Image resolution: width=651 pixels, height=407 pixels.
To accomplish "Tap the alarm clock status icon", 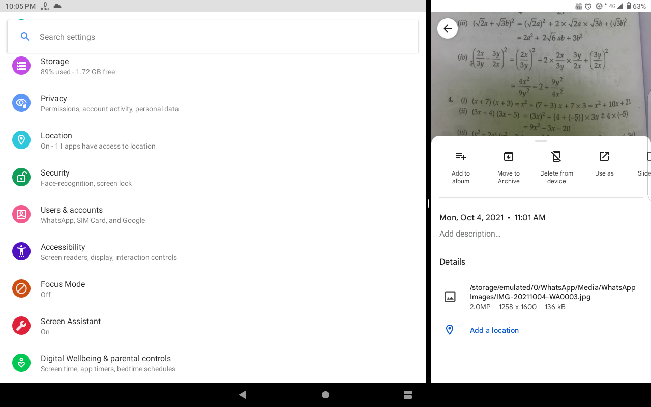I will 588,6.
